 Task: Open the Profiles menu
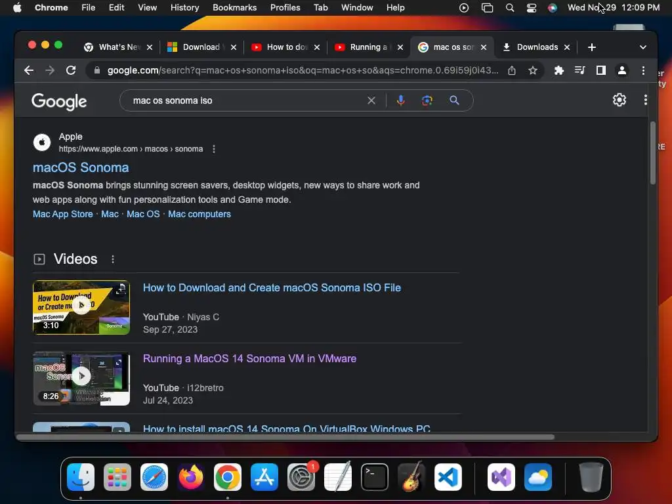[285, 8]
